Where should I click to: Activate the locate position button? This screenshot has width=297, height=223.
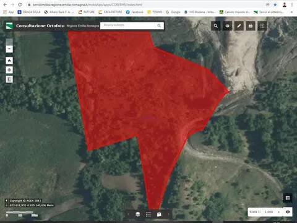[9, 70]
